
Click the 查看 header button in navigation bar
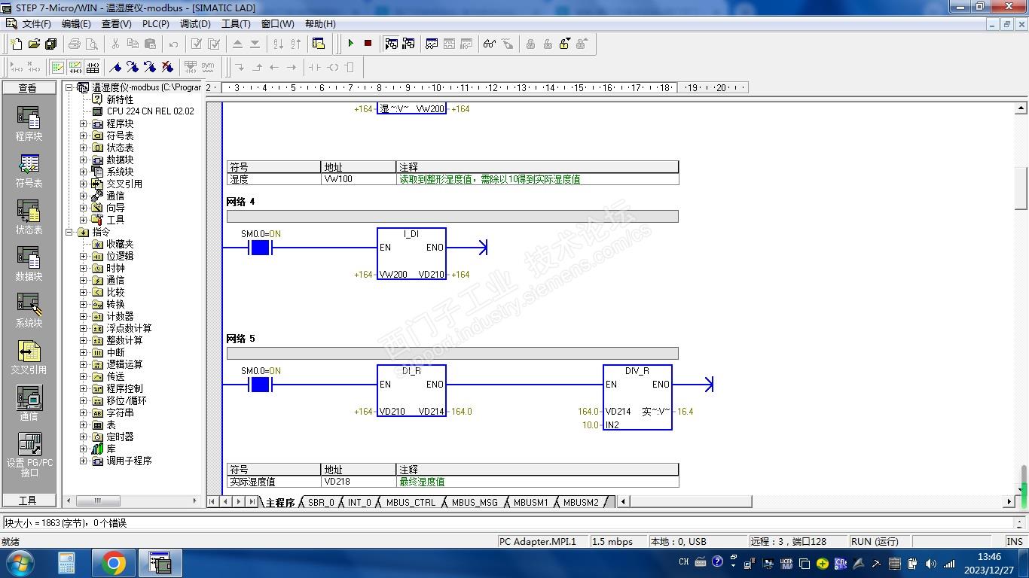click(x=28, y=88)
